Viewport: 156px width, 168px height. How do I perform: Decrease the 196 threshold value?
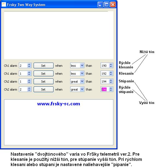coord(111,90)
